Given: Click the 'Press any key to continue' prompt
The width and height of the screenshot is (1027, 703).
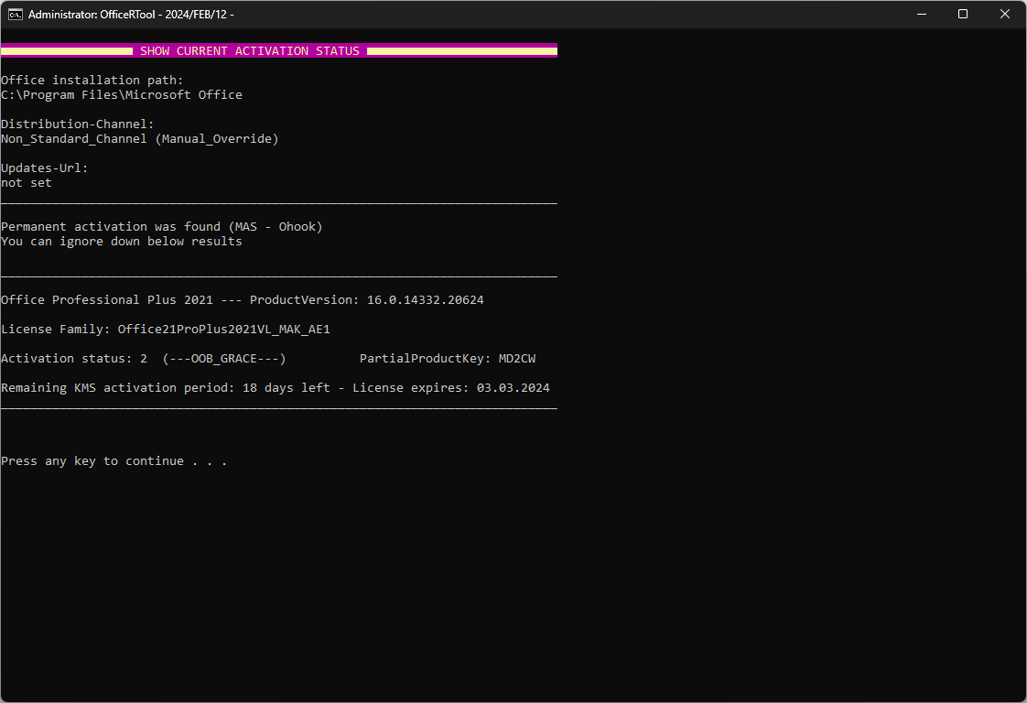Looking at the screenshot, I should pyautogui.click(x=114, y=461).
